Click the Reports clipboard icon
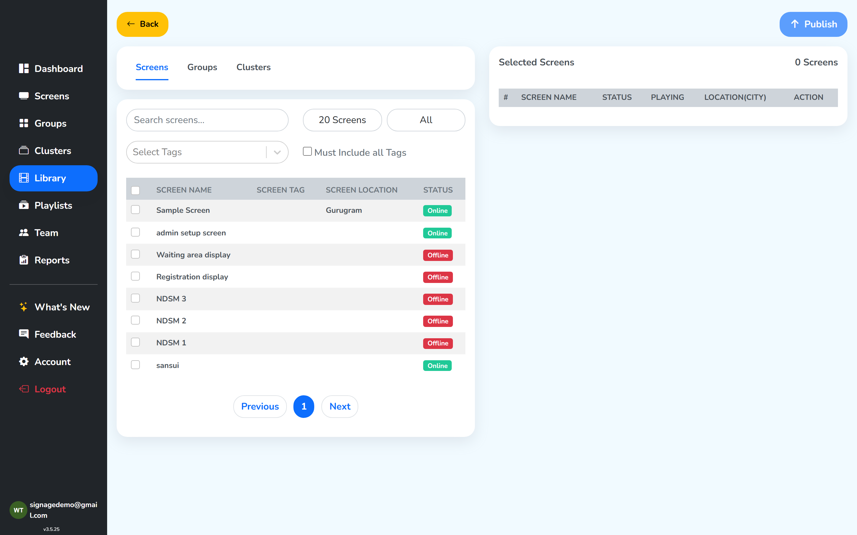The height and width of the screenshot is (535, 857). click(24, 260)
